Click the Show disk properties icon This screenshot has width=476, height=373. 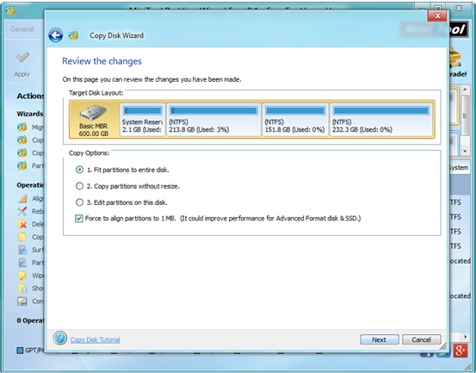(22, 289)
